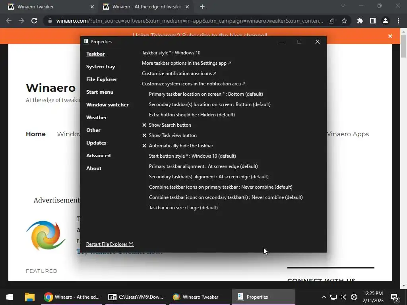Click the share page icon in address bar
Screen dimensions: 407x305
(x=331, y=21)
